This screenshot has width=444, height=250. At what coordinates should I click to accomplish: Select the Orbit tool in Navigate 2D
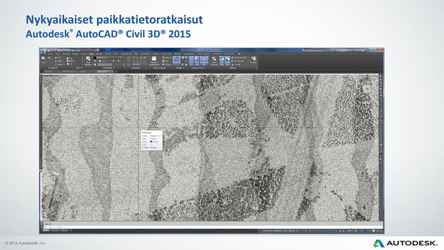[x=58, y=61]
